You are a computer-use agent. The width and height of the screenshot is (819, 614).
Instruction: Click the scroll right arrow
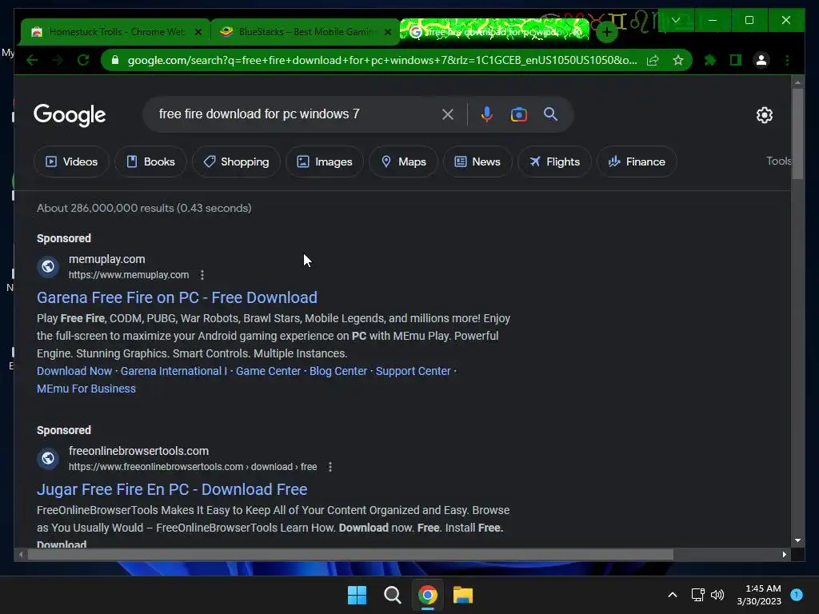coord(784,555)
